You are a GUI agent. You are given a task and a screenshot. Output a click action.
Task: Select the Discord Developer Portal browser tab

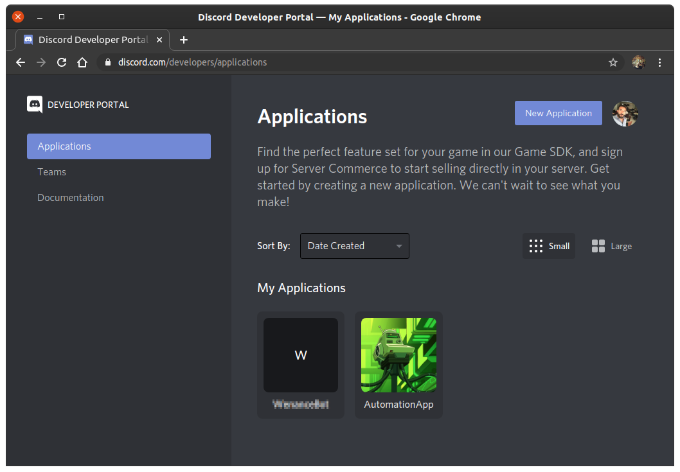tap(93, 40)
